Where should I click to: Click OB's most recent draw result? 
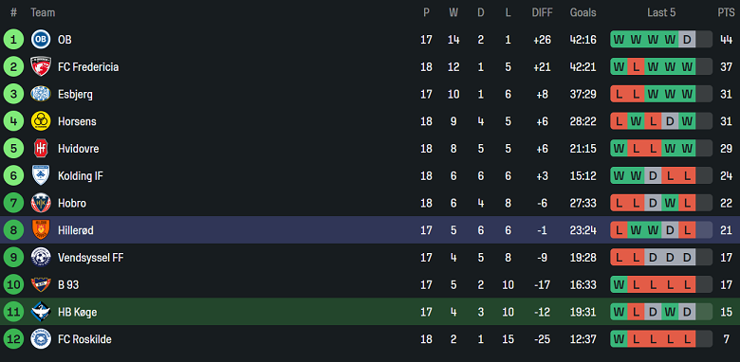click(x=687, y=40)
